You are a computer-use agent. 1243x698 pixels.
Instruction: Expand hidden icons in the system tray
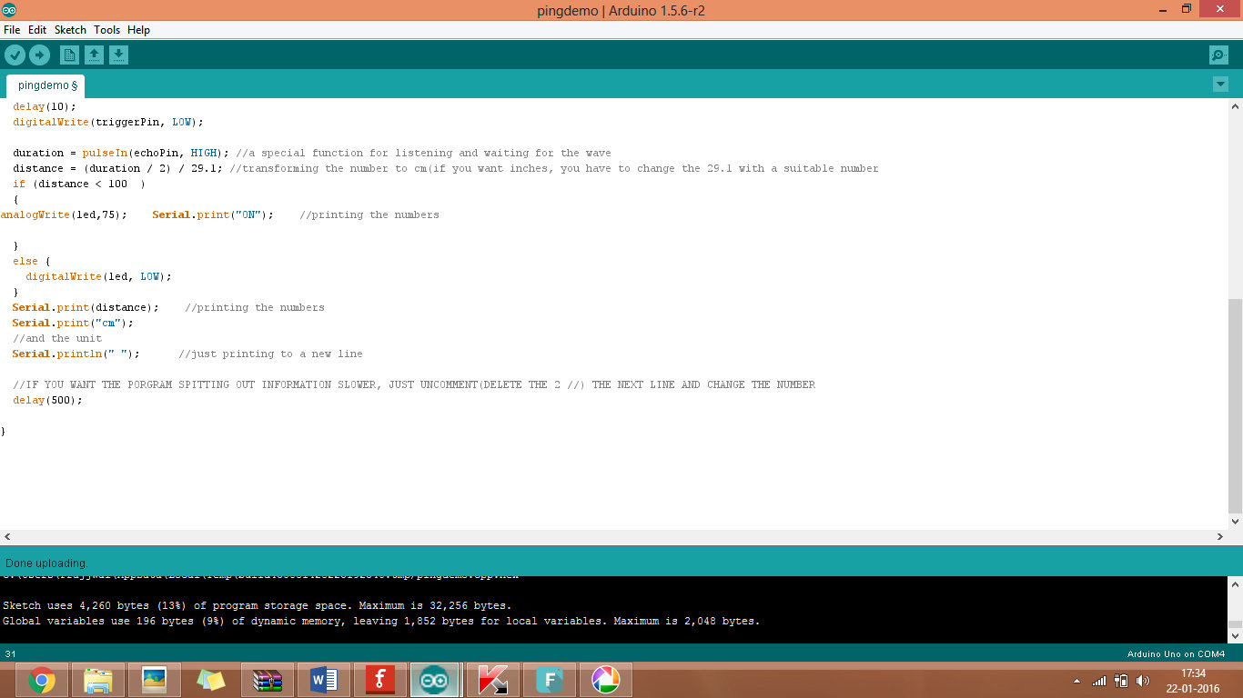click(x=1075, y=680)
